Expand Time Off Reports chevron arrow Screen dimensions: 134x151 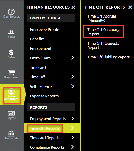tap(73, 128)
